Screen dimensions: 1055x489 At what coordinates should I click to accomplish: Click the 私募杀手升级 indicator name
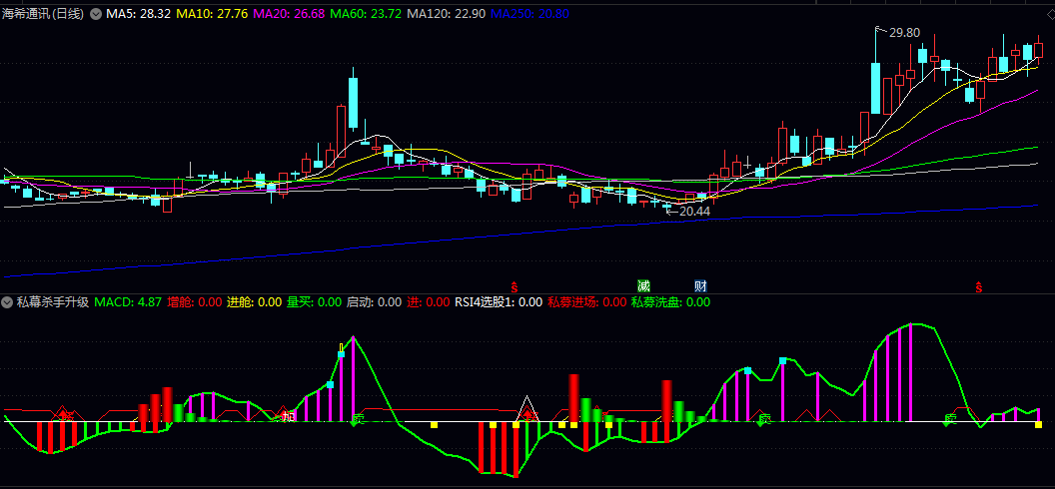(52, 301)
